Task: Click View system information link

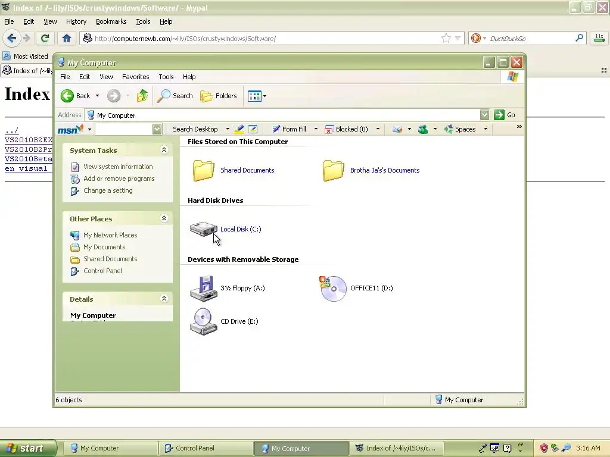Action: [x=118, y=167]
